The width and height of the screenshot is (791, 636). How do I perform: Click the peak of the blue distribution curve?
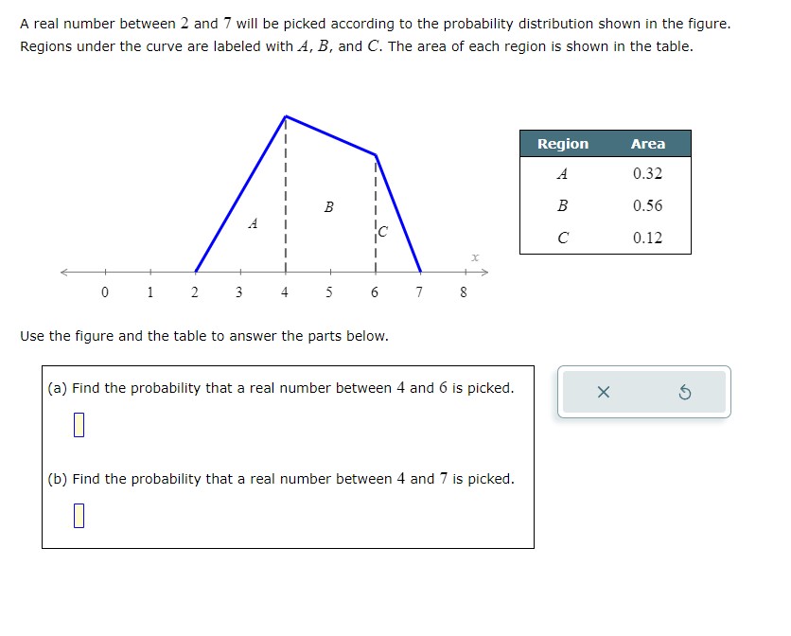tap(285, 116)
